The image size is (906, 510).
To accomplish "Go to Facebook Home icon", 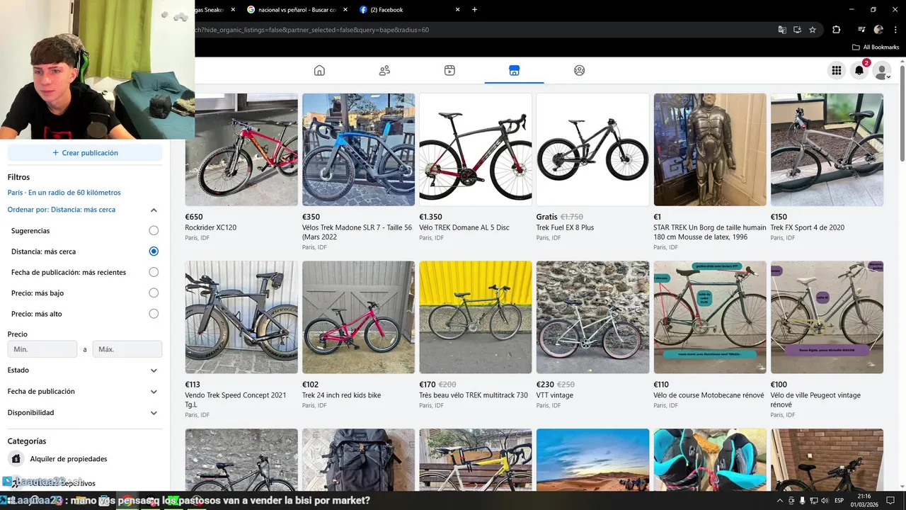I will [319, 70].
